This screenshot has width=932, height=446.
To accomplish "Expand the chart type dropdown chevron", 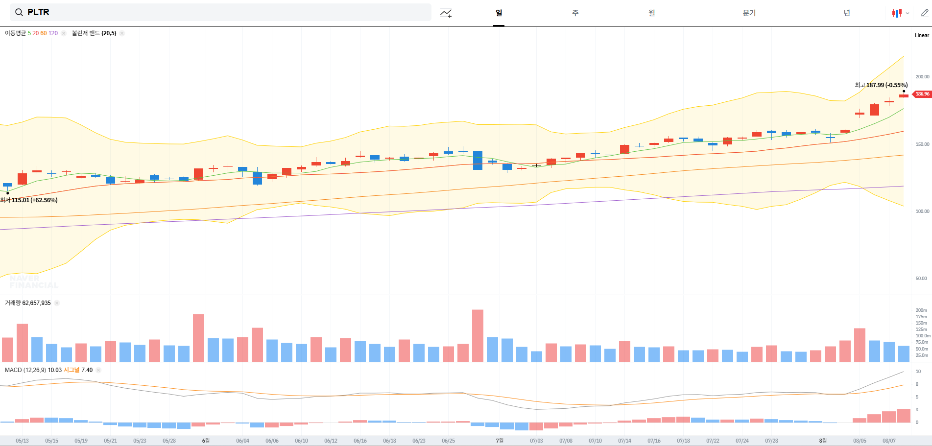I will point(908,13).
